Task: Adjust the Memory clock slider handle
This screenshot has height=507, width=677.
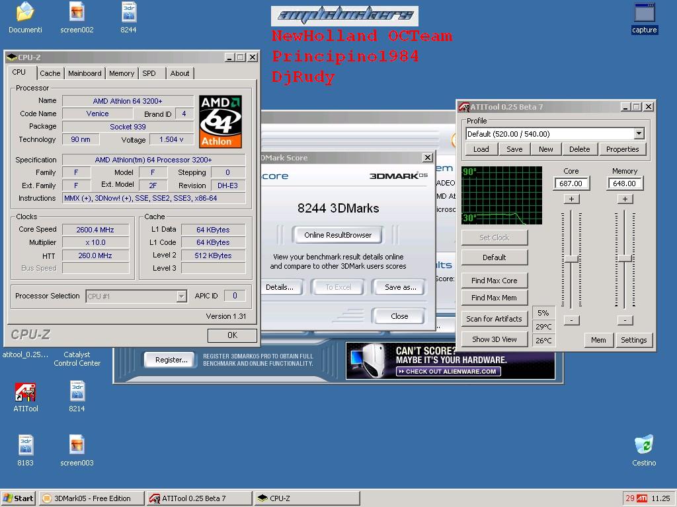Action: (x=625, y=258)
